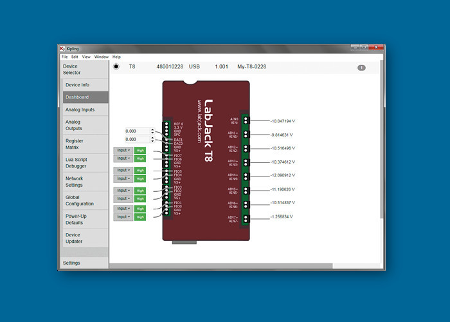This screenshot has height=322, width=450.
Task: Go to the Analog Inputs tab
Action: [85, 110]
